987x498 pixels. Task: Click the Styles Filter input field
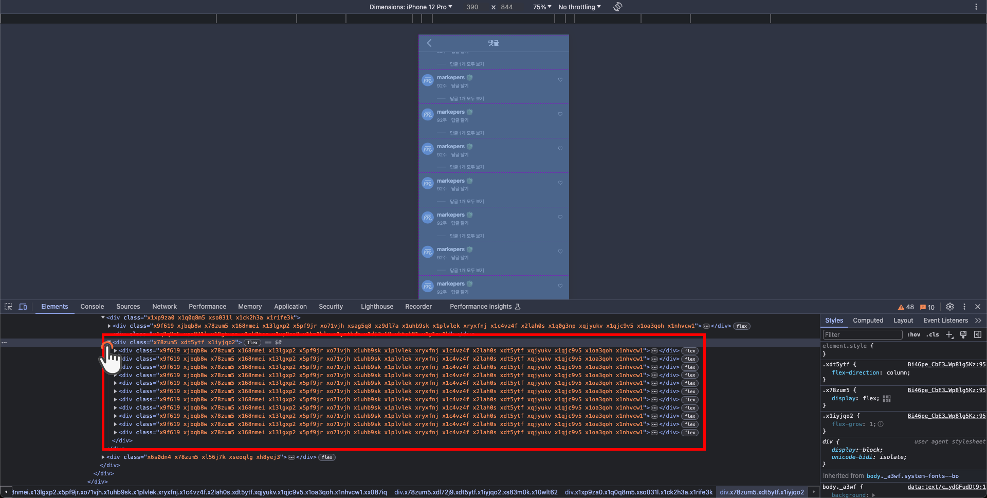[x=862, y=335]
